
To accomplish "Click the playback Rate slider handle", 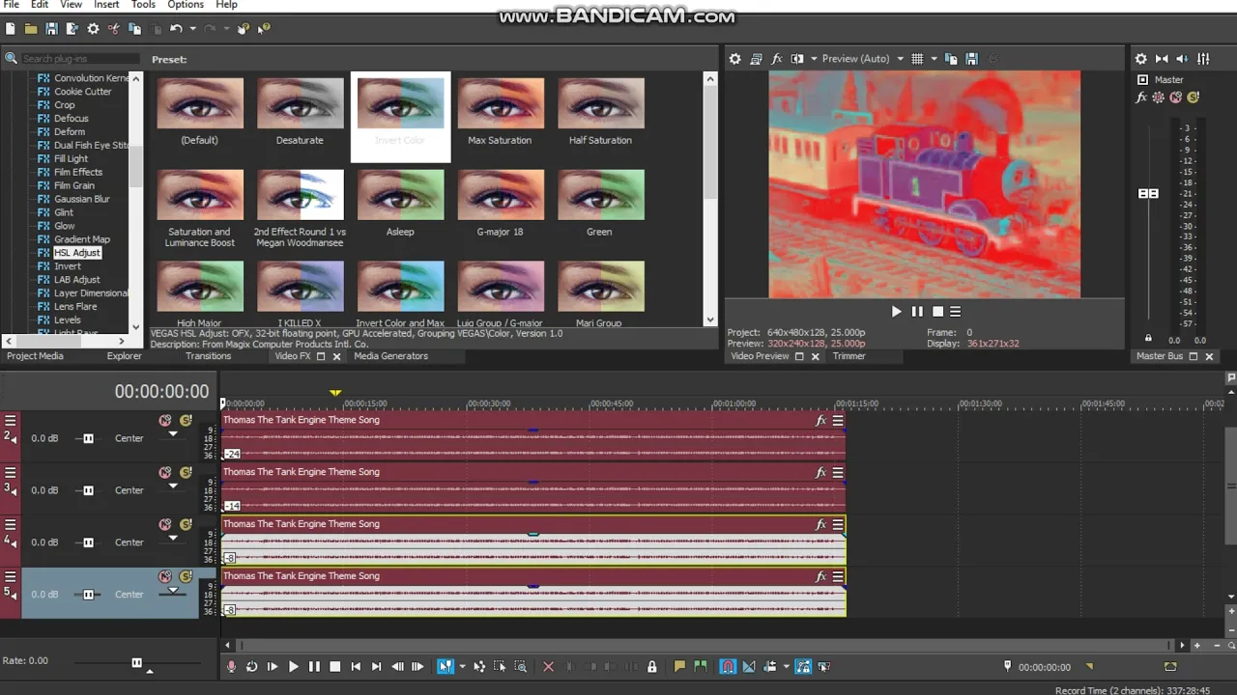I will [x=136, y=662].
